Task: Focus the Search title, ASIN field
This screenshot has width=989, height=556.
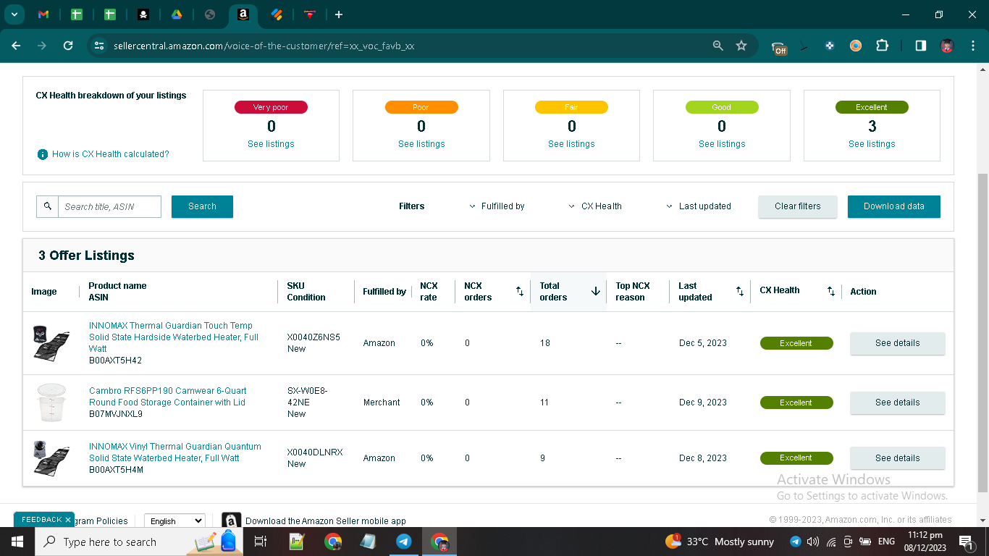Action: (109, 206)
